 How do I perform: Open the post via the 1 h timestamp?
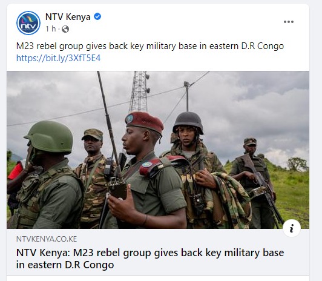pyautogui.click(x=50, y=28)
